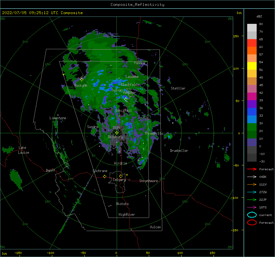Screen dimensions: 275x257
Task: Click the Composite_Reflectivity title text
Action: coord(137,5)
